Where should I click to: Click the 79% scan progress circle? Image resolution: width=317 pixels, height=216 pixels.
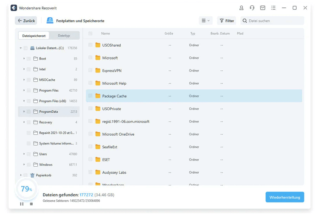tap(26, 189)
